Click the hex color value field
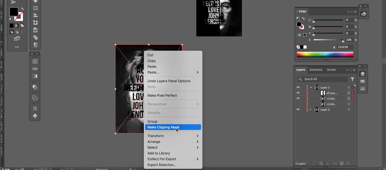 click(x=345, y=47)
